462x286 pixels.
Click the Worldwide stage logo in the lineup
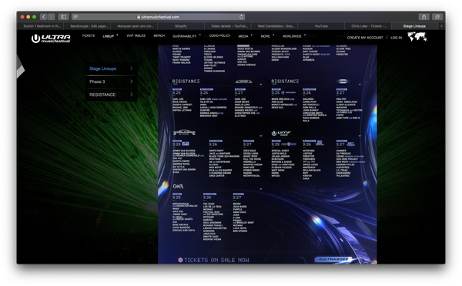pos(184,133)
